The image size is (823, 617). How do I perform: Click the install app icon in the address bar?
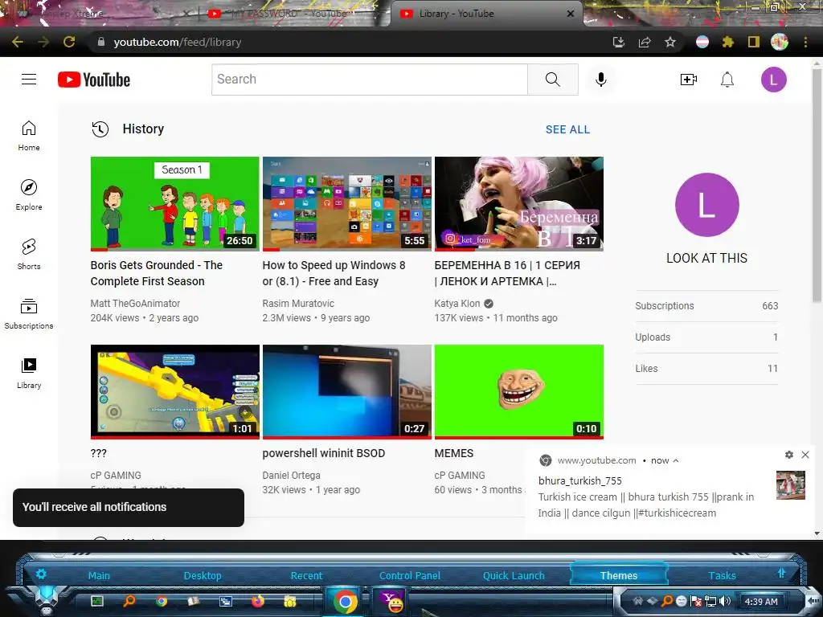pos(619,42)
